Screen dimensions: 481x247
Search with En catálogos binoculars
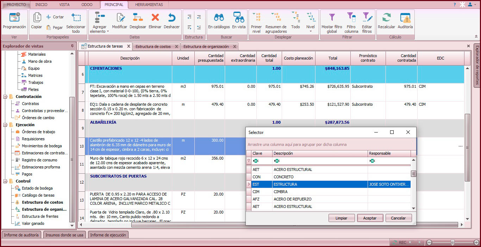[x=219, y=18]
